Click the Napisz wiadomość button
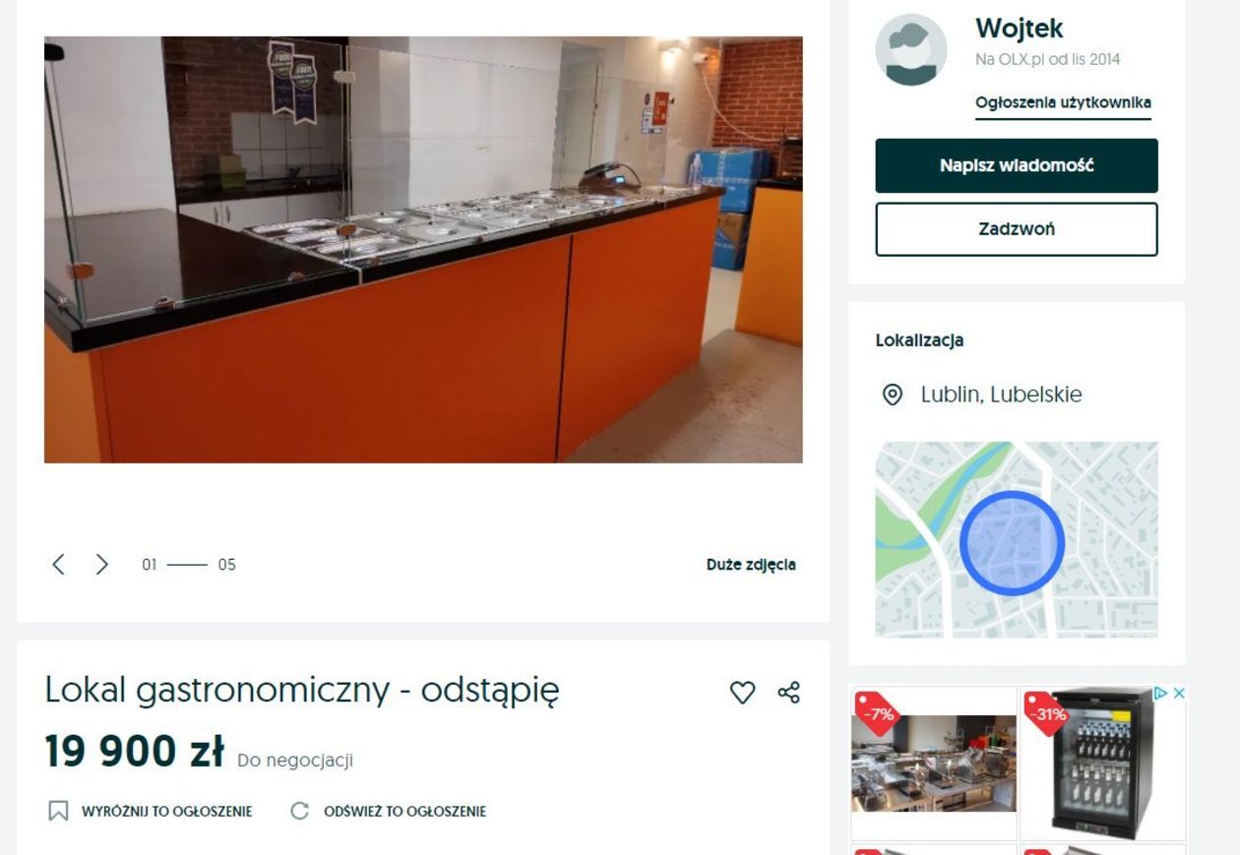 tap(1017, 165)
